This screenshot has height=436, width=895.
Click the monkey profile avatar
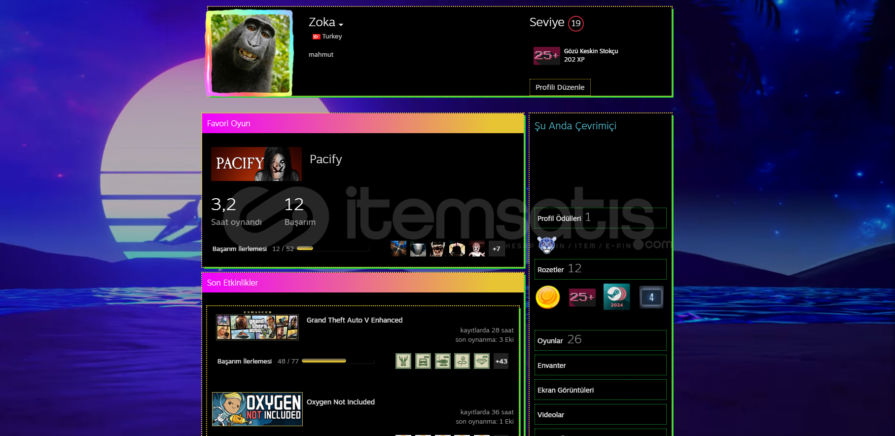(250, 53)
